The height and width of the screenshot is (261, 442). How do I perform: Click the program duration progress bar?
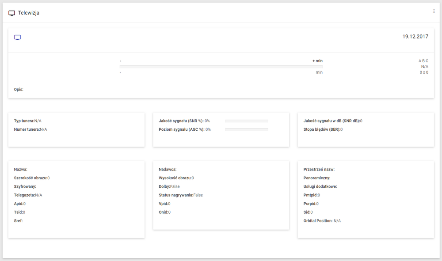[x=221, y=67]
